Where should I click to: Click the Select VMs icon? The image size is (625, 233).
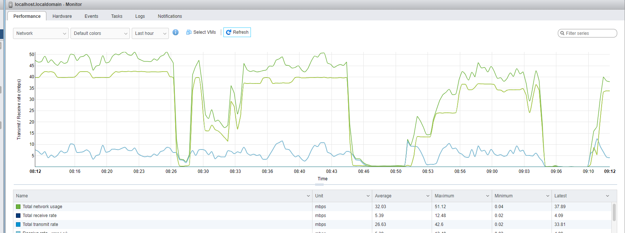coord(189,32)
